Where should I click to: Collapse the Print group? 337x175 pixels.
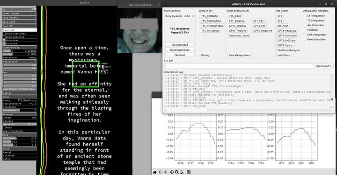(x=19, y=149)
